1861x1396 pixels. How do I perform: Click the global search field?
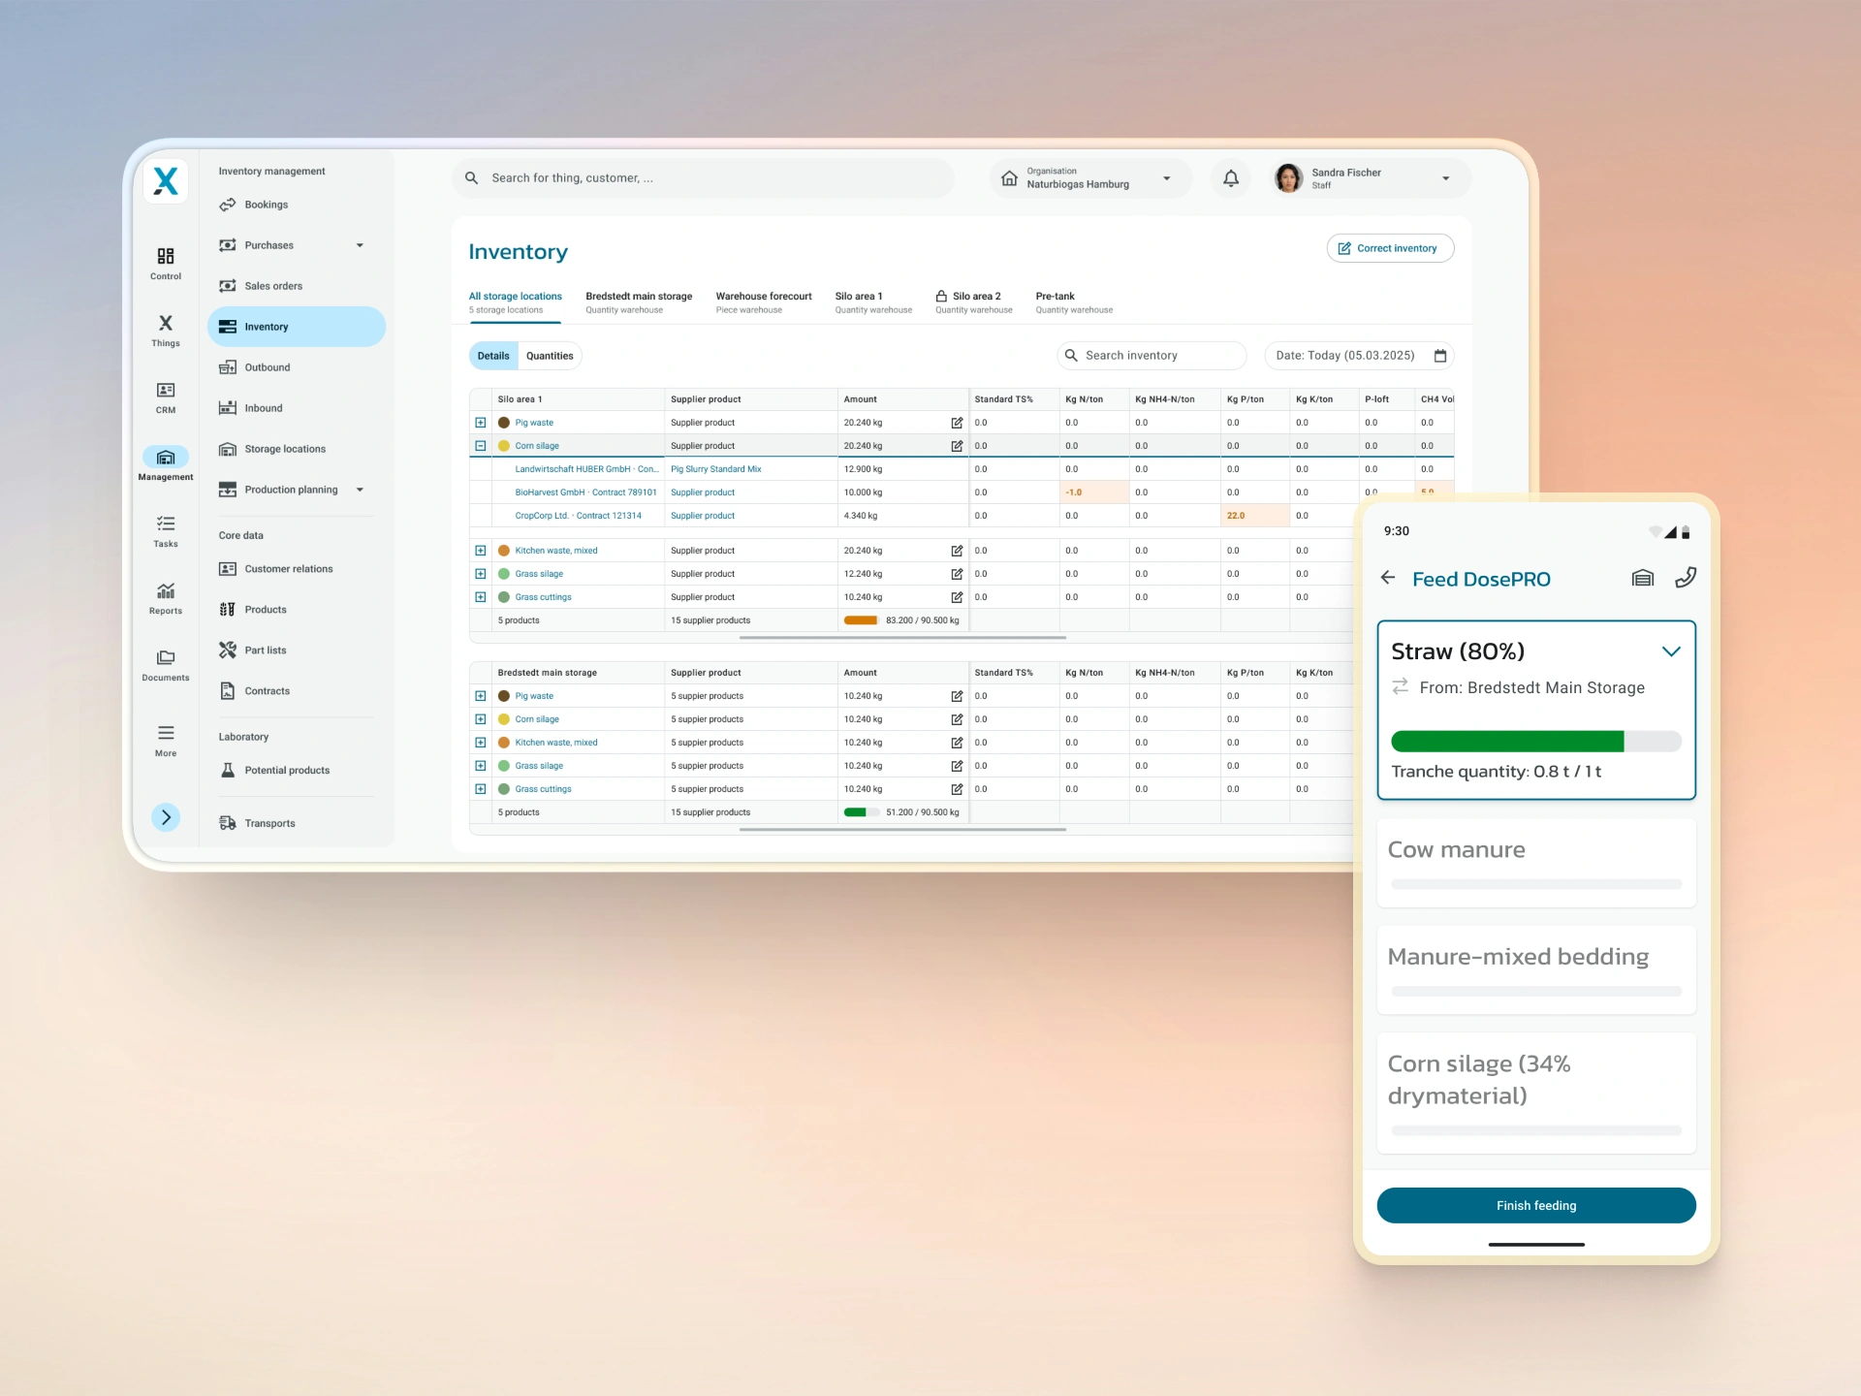pos(704,178)
